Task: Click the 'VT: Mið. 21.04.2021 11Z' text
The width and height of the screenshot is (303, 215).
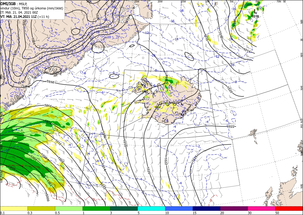Action: pos(18,17)
